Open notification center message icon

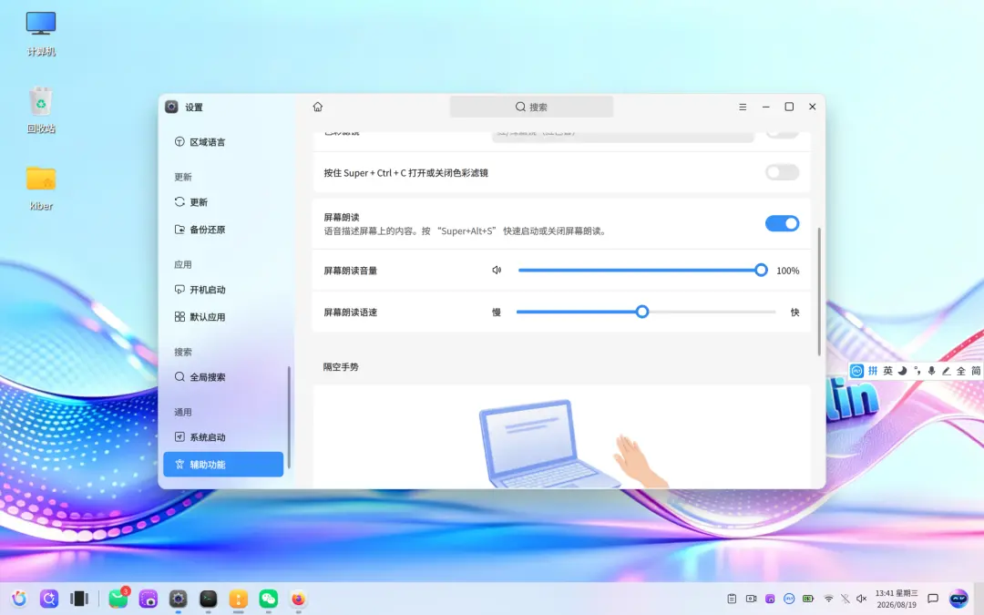point(933,599)
